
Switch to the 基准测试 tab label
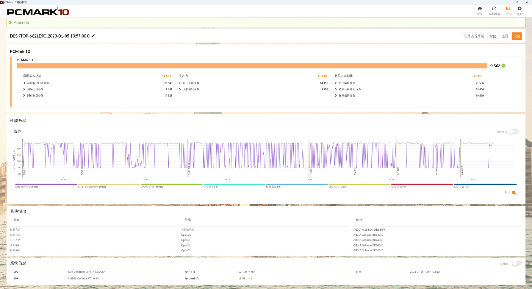[x=494, y=14]
